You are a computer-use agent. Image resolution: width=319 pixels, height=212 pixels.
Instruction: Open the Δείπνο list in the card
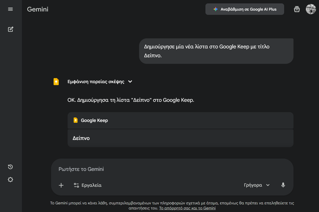tap(81, 138)
